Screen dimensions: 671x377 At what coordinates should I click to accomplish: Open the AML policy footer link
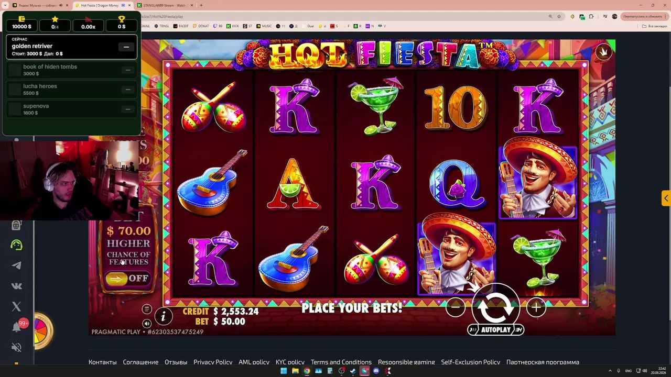click(x=254, y=362)
